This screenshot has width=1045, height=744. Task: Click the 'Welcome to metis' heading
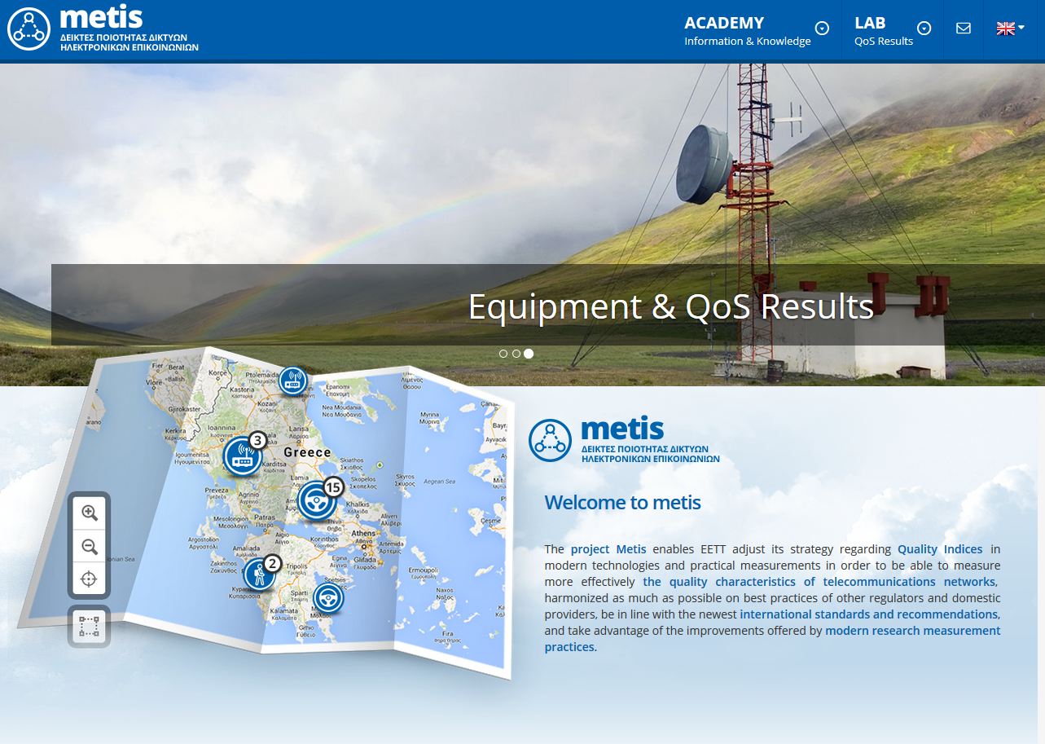click(622, 502)
